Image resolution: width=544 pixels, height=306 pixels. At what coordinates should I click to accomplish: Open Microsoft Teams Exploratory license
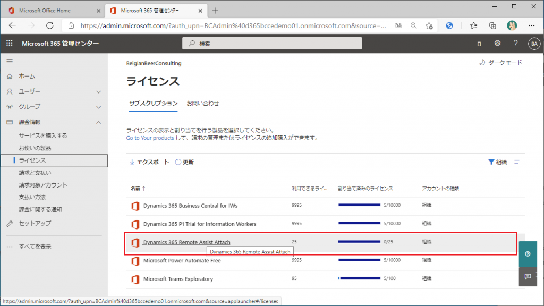tap(178, 279)
